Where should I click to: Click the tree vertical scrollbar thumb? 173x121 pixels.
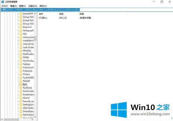pos(35,38)
